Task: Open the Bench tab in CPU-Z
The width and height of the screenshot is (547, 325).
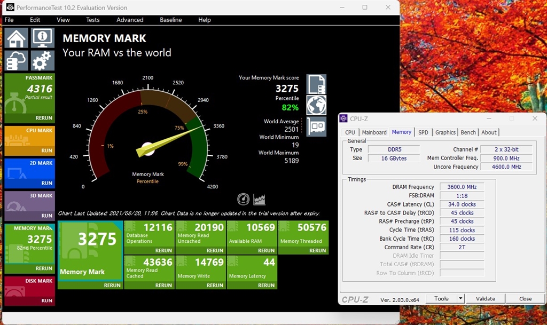Action: (x=468, y=132)
